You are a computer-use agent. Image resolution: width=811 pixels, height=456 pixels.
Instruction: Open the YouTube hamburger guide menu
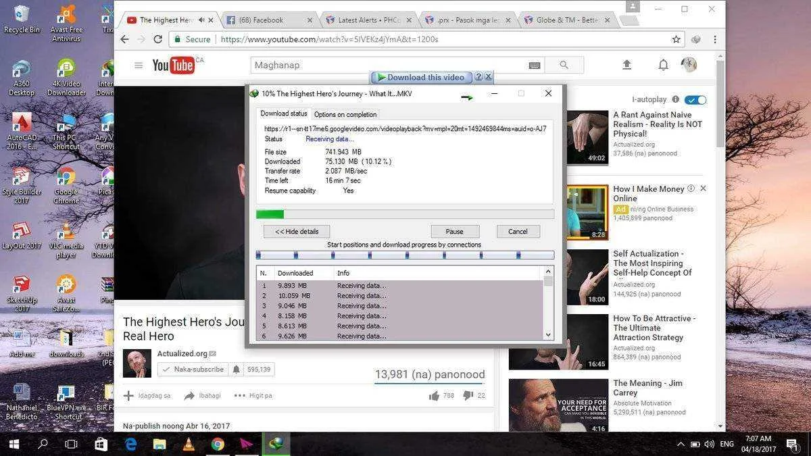click(139, 66)
